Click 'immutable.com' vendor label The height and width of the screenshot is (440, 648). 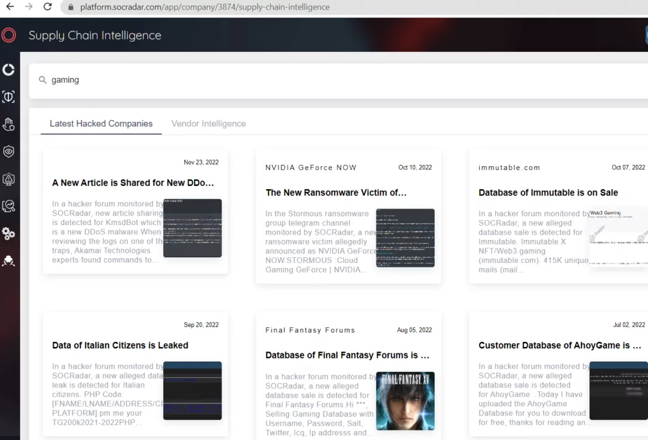[x=509, y=168]
